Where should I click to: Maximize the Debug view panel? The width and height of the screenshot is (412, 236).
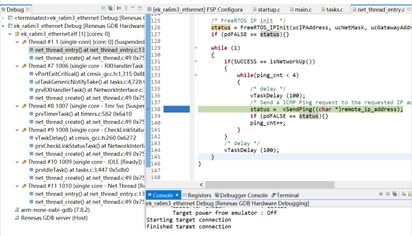(140, 8)
